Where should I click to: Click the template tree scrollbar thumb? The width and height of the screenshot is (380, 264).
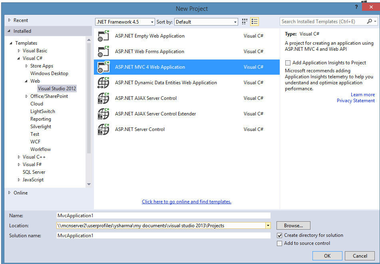89,98
